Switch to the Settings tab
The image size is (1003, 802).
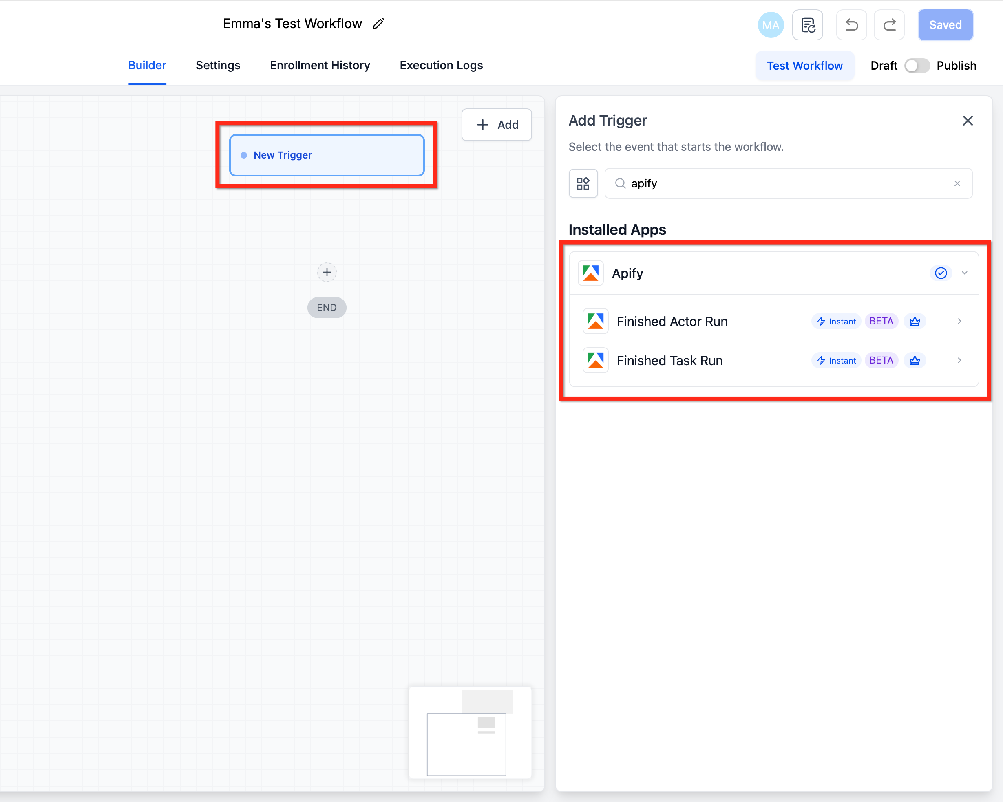pos(218,66)
